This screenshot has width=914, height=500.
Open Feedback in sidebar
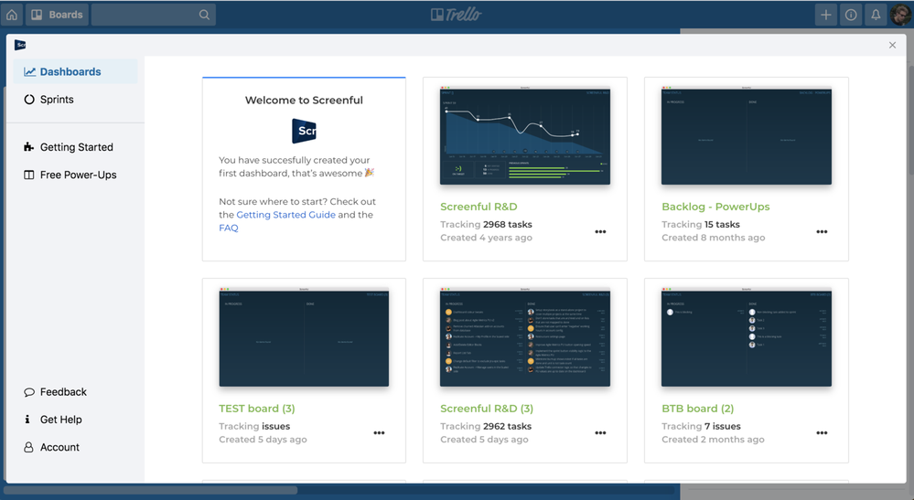75,392
